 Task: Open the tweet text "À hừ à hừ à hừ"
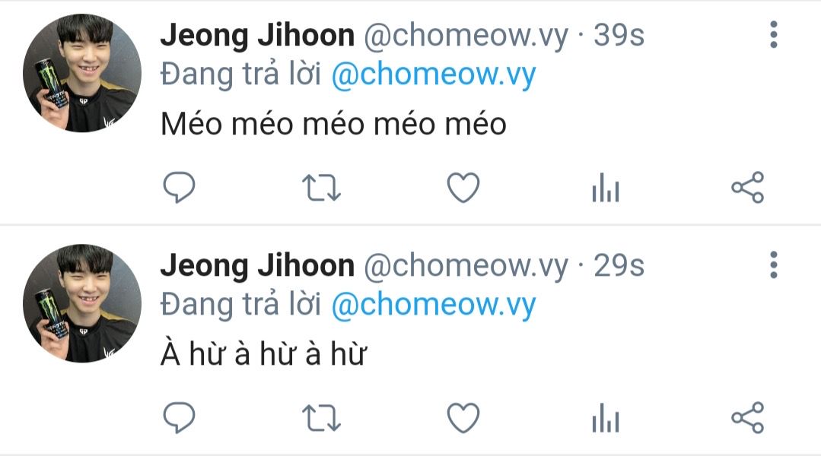pyautogui.click(x=263, y=353)
